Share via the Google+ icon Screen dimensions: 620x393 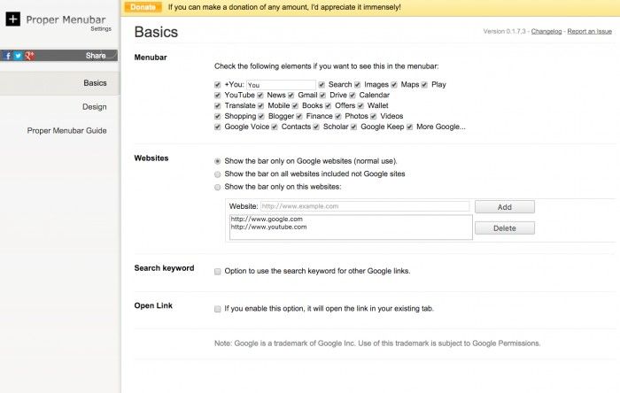point(29,56)
